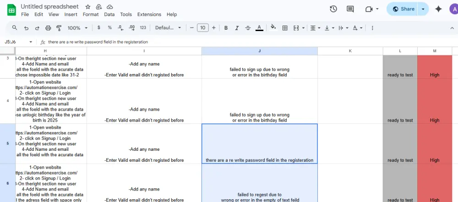Open the zoom 100% dropdown
The width and height of the screenshot is (458, 202).
[x=77, y=28]
